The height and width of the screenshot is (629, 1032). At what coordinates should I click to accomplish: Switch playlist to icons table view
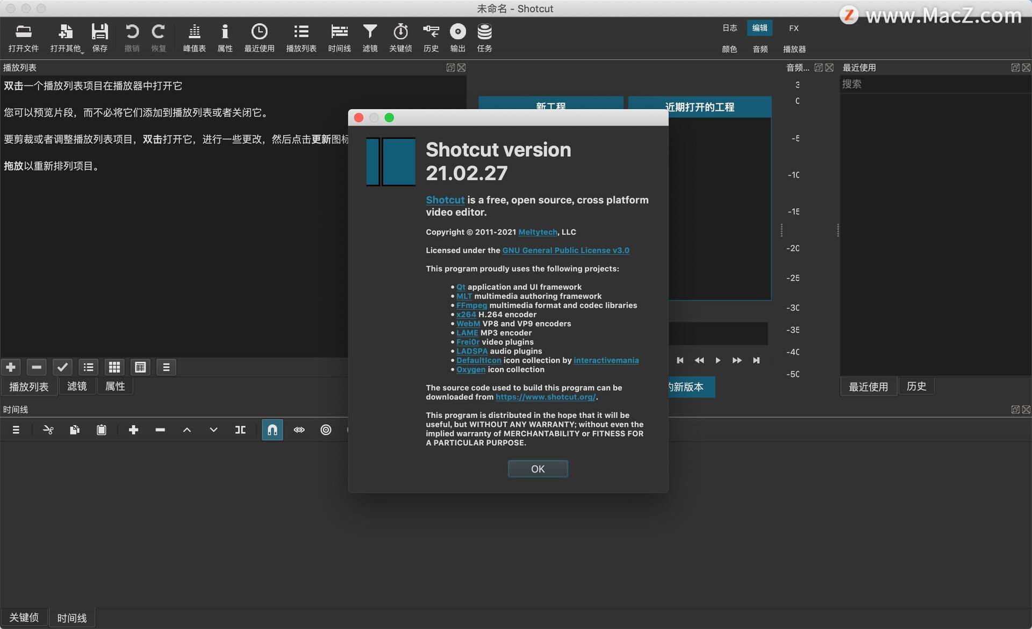click(x=140, y=367)
